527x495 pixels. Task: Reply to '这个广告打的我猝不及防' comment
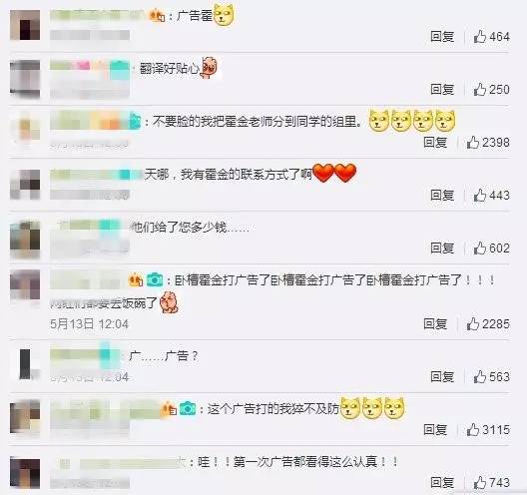(x=435, y=429)
